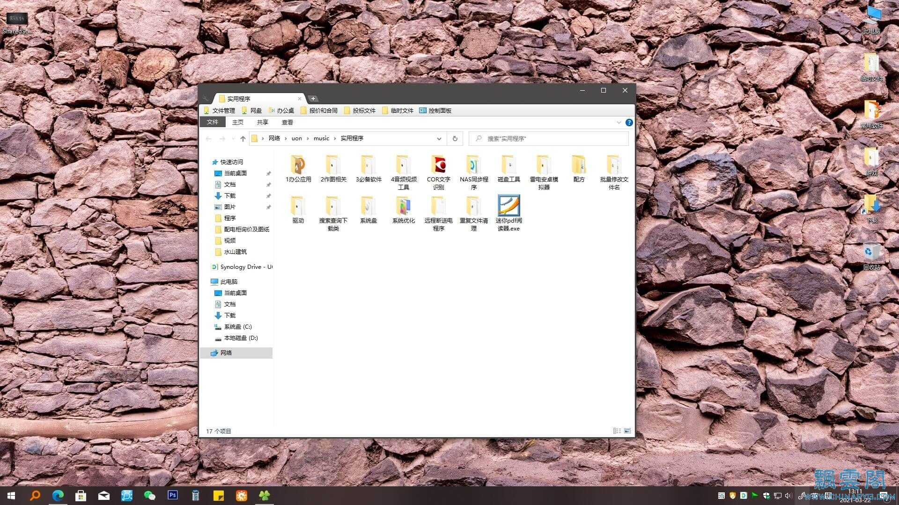Viewport: 899px width, 505px height.
Task: Click the taskbar search icon
Action: click(35, 495)
